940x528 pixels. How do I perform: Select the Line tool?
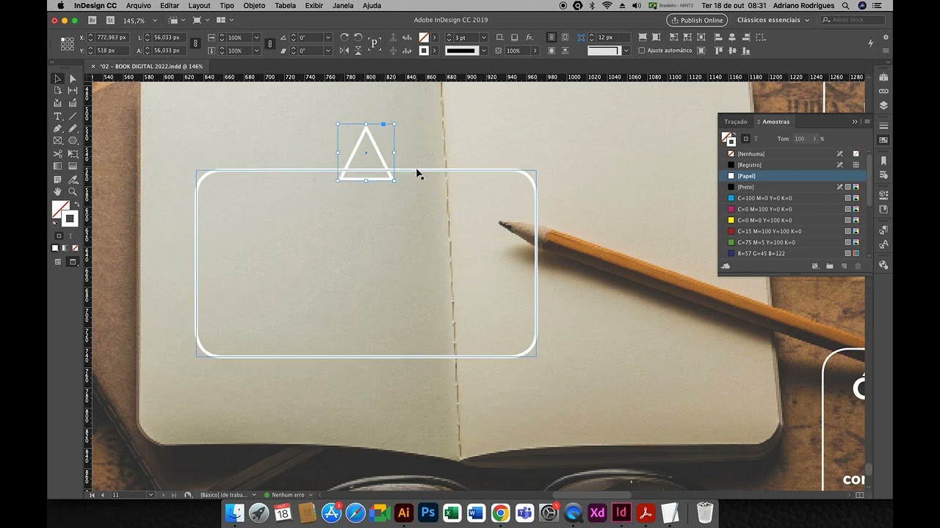pyautogui.click(x=73, y=117)
